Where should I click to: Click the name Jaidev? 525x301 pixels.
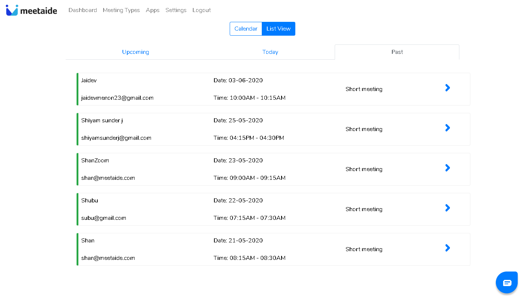(89, 80)
